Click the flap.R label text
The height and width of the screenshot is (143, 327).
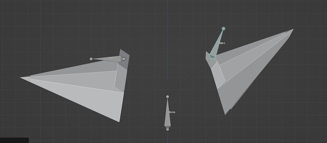point(112,58)
